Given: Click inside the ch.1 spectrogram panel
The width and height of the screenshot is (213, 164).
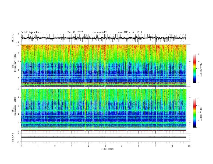Looking at the screenshot, I should tap(104, 65).
